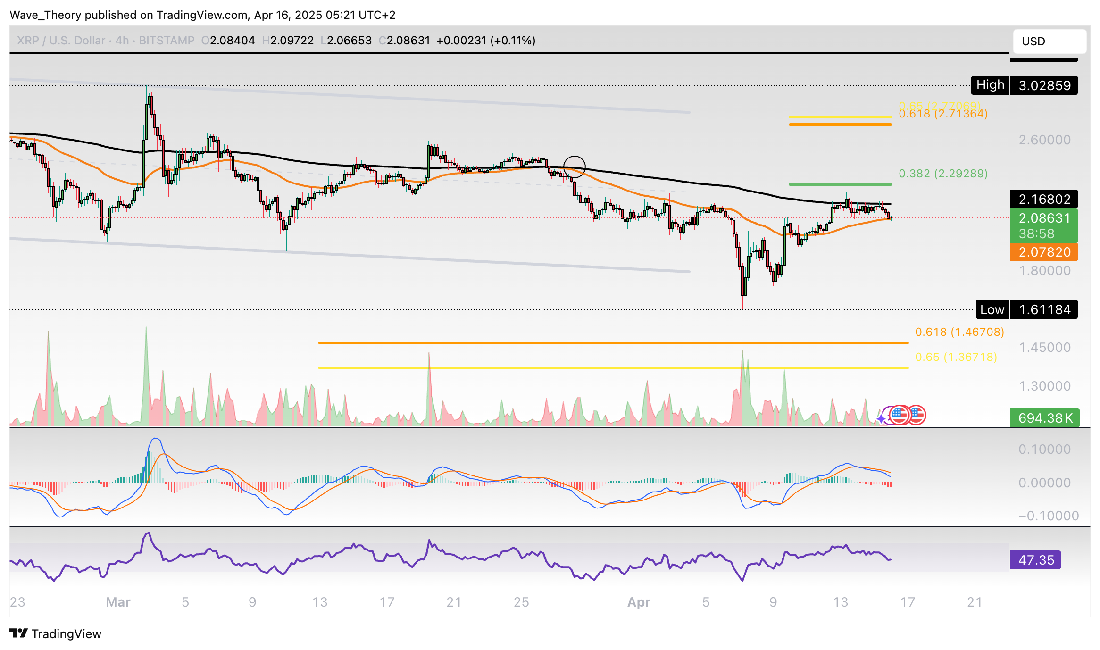
Task: Click the orange moving average label 2.07820
Action: coord(1044,252)
